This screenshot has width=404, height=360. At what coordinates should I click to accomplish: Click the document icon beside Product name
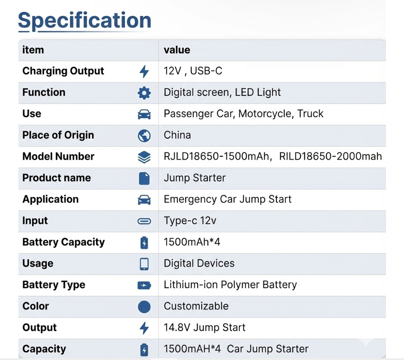pyautogui.click(x=144, y=179)
